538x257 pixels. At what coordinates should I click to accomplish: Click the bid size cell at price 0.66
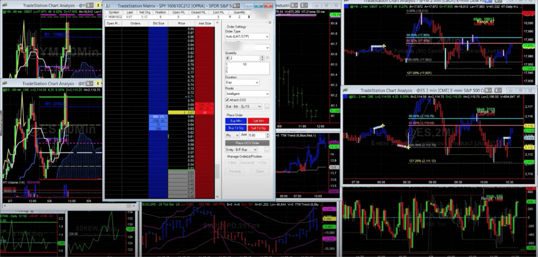[x=158, y=116]
